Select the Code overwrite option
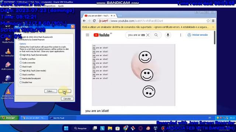The width and height of the screenshot is (236, 132). pos(27,63)
